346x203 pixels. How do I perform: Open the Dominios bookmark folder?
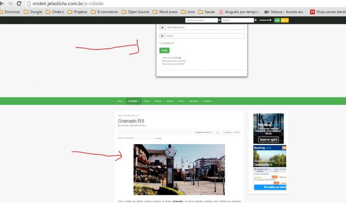click(10, 12)
